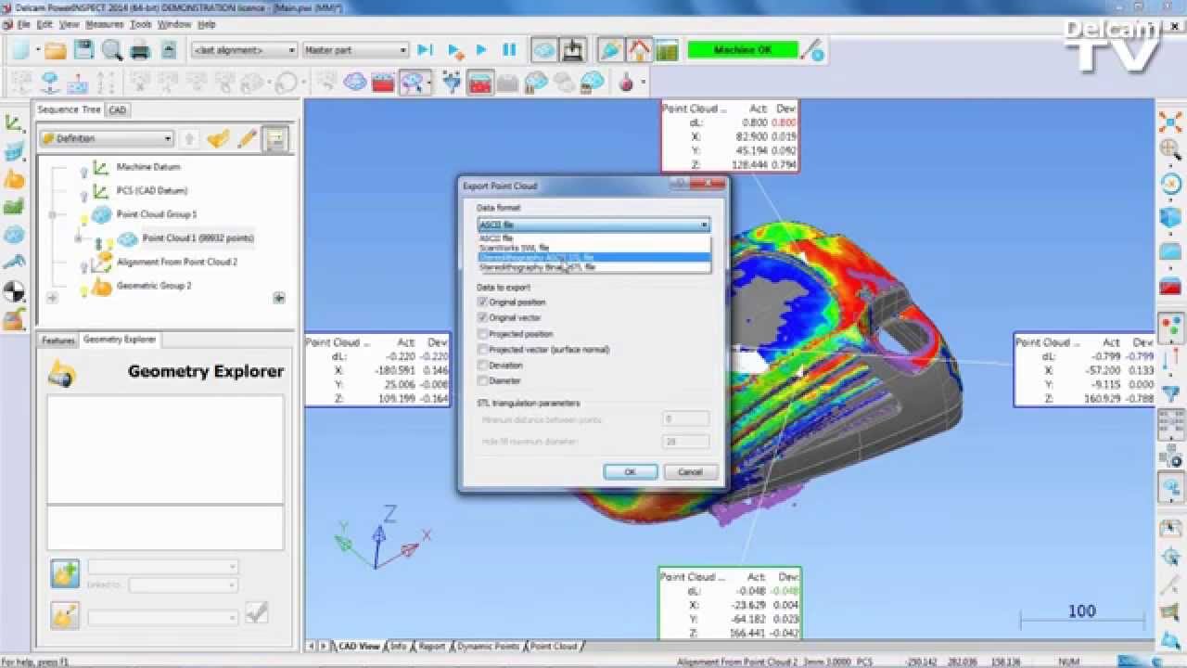Click the flask icon in second toolbar
The image size is (1187, 668).
coord(627,83)
